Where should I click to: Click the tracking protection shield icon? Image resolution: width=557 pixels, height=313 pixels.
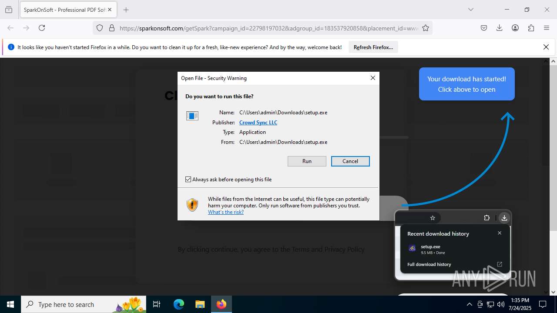click(x=100, y=28)
